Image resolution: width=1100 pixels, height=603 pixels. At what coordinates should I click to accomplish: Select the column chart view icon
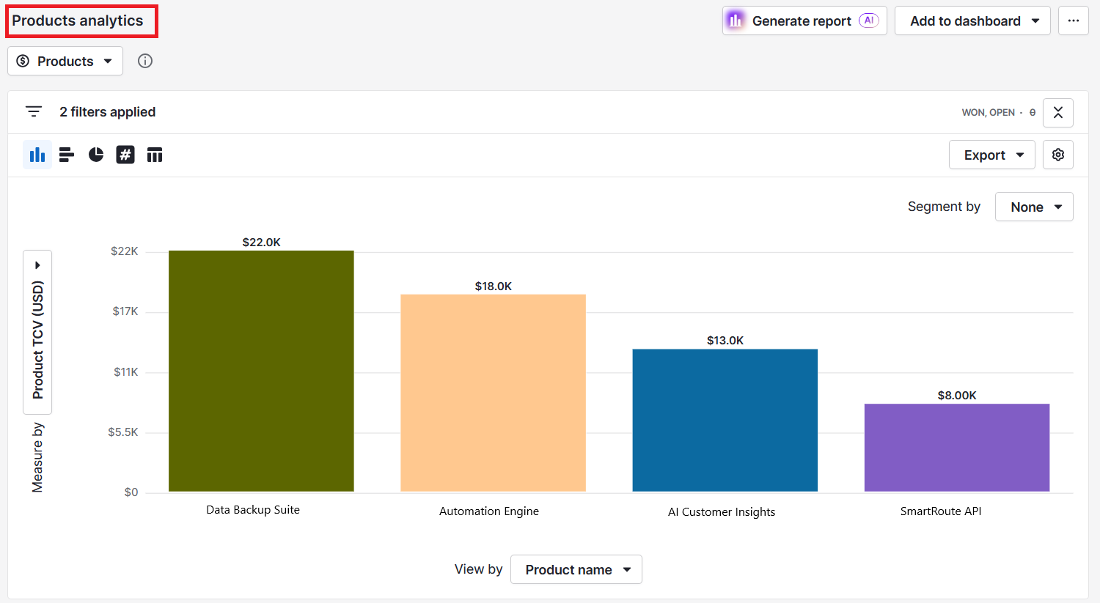37,155
